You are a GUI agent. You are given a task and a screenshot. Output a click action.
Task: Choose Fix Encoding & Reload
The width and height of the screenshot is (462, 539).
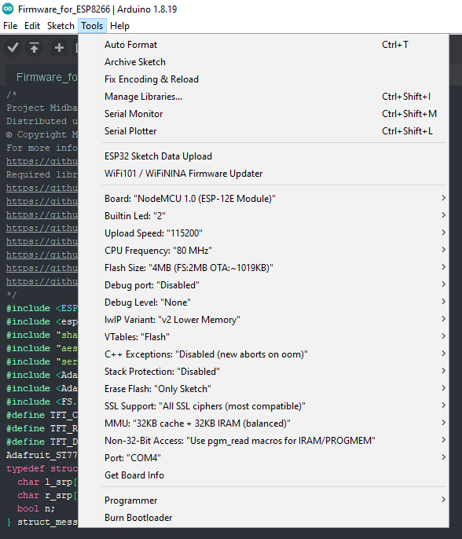point(264,79)
